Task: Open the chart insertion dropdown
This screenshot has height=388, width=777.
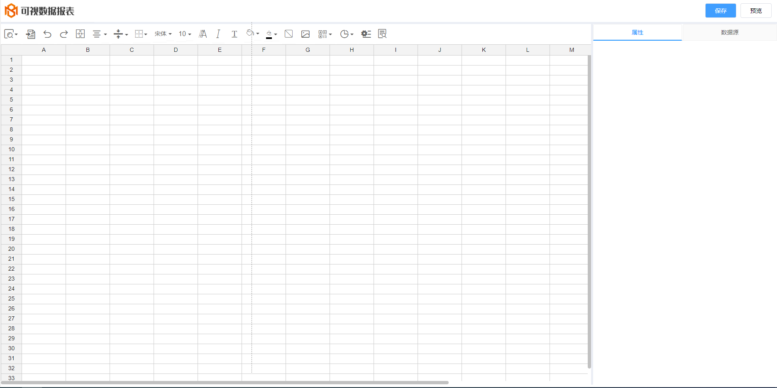Action: pyautogui.click(x=347, y=34)
